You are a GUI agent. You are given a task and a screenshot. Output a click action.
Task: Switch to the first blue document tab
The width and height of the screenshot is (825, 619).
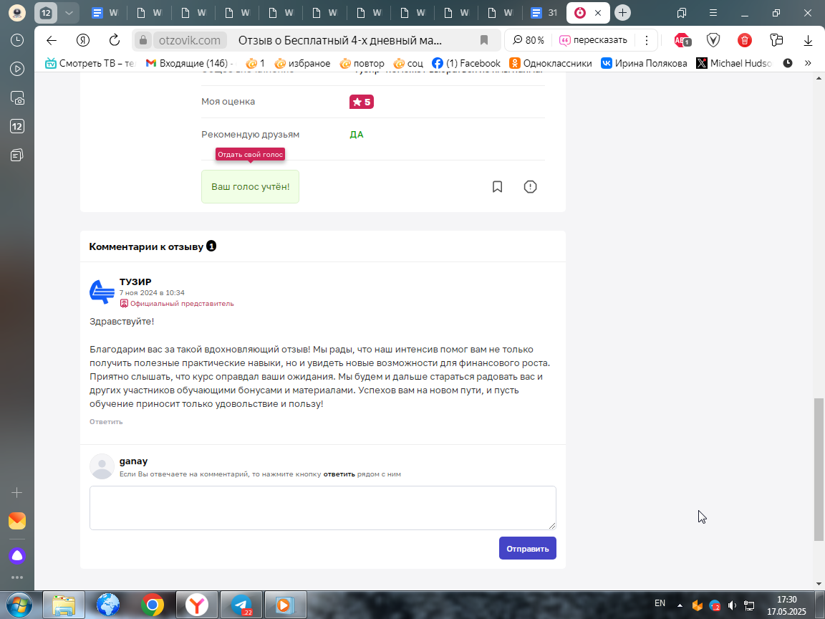[x=104, y=13]
